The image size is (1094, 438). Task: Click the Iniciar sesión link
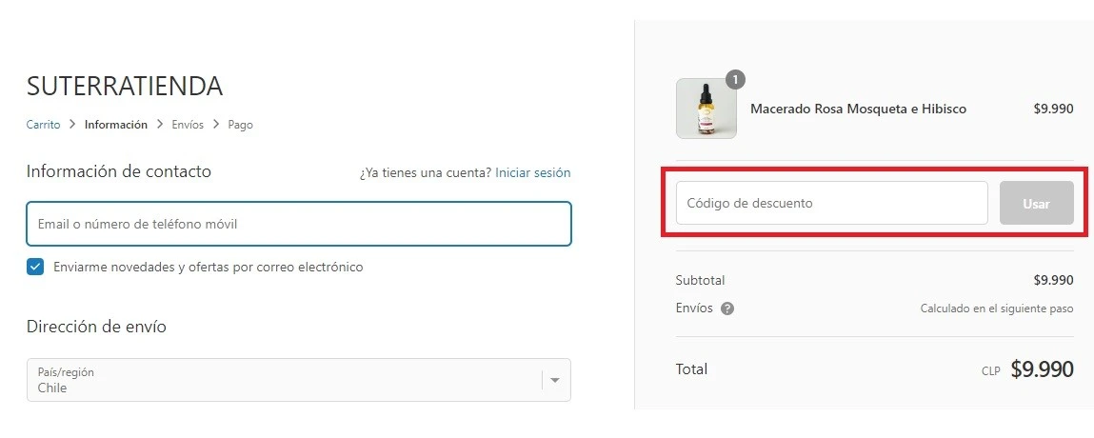[532, 173]
